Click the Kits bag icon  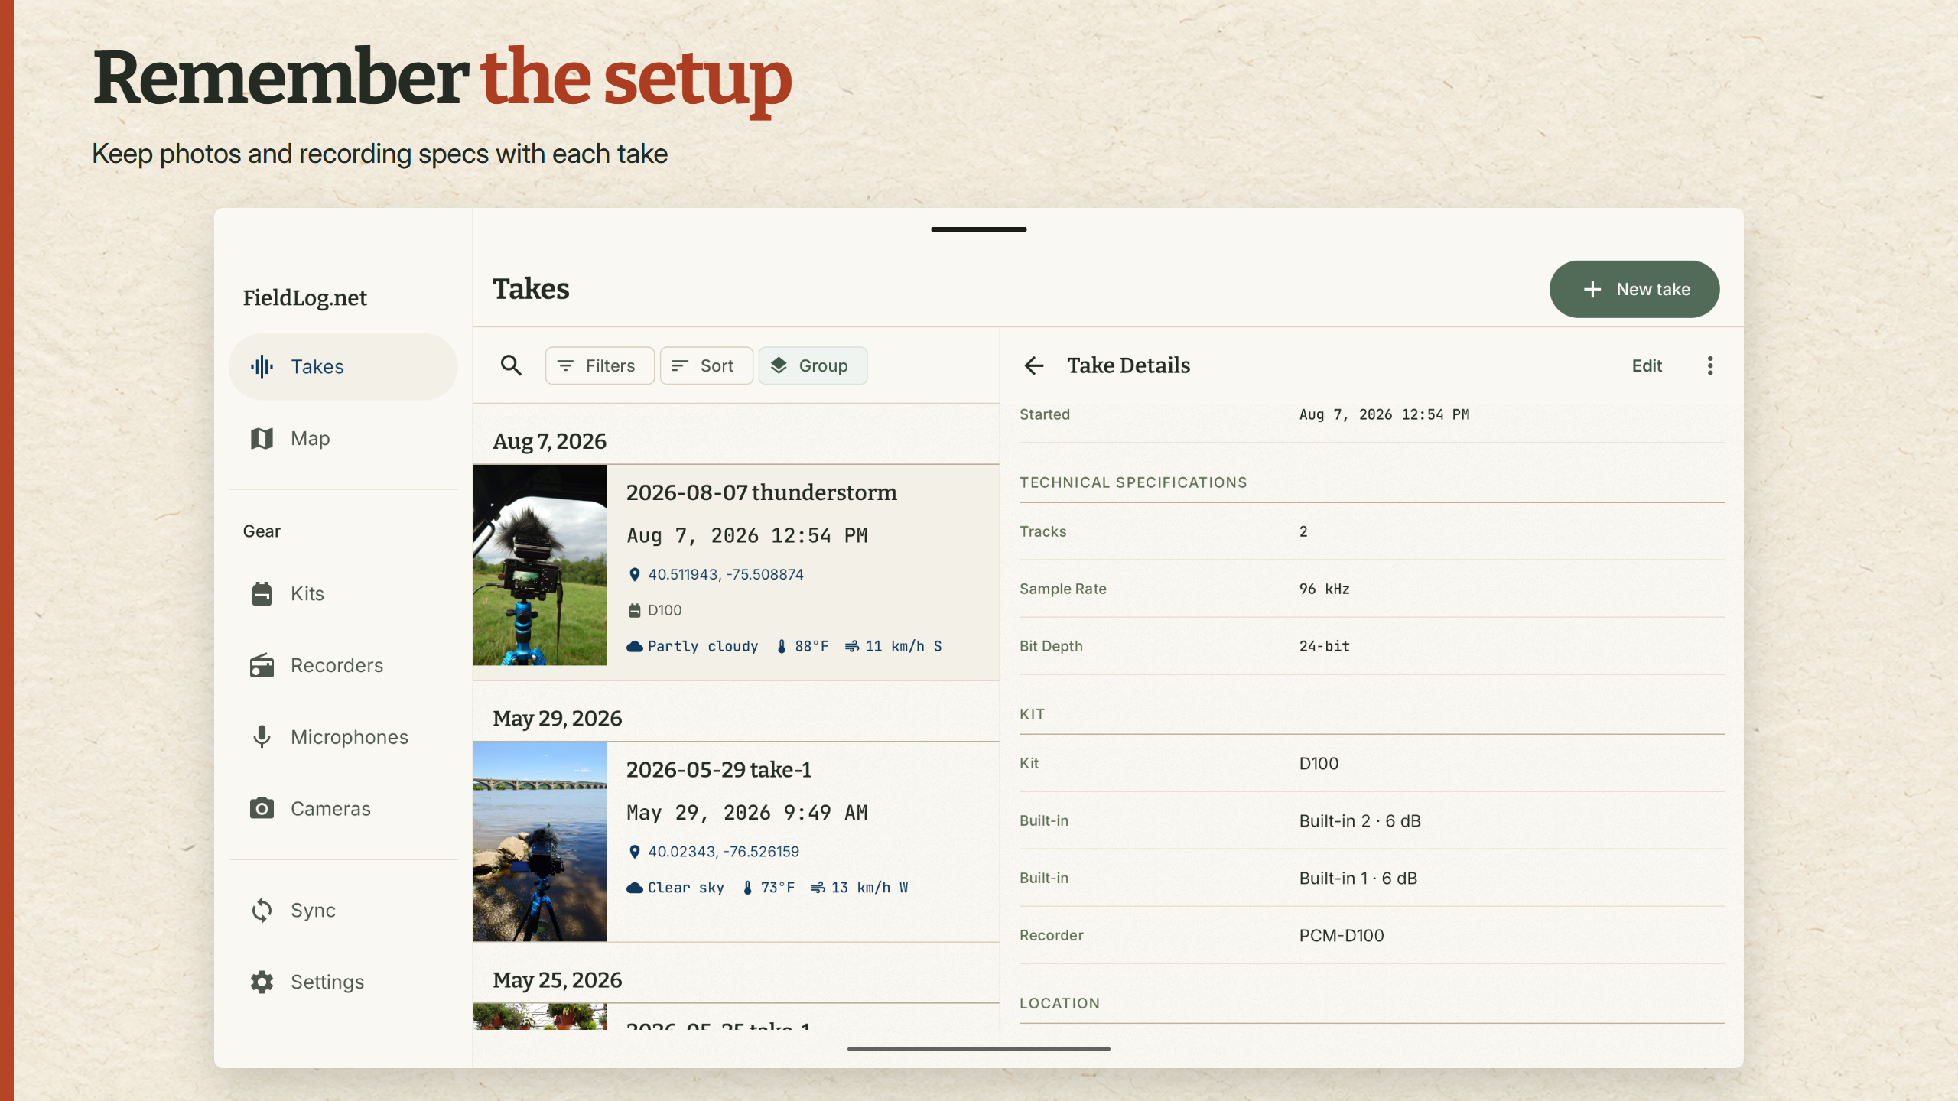(x=262, y=593)
